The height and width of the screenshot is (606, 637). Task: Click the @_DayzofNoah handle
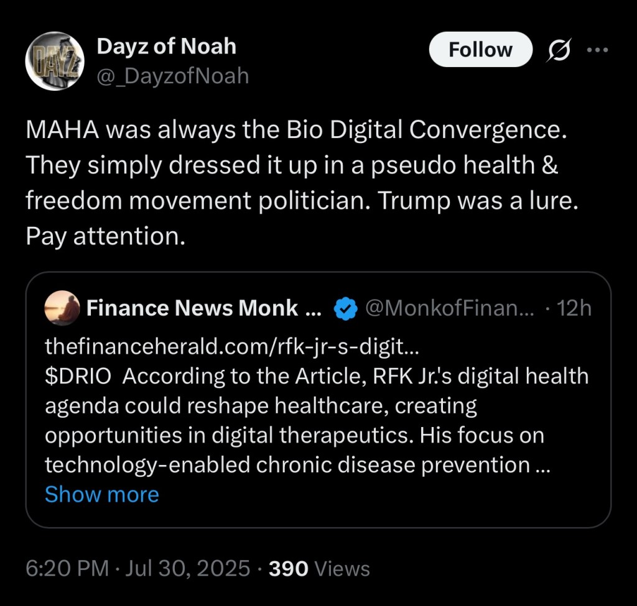click(x=172, y=76)
